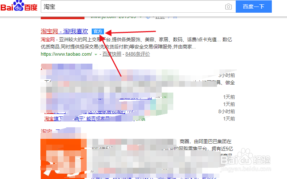Screen dimensions: 287x179
Task: Open the https://www.taobao.com/ URL
Action: tap(66, 54)
